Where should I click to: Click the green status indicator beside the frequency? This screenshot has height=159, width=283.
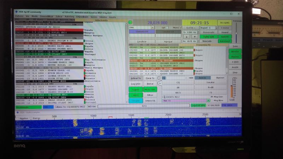(131, 22)
